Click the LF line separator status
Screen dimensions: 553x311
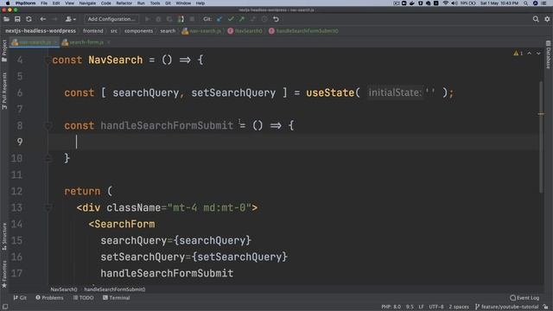point(421,308)
